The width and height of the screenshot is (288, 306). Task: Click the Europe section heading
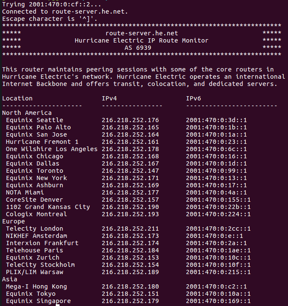point(14,221)
